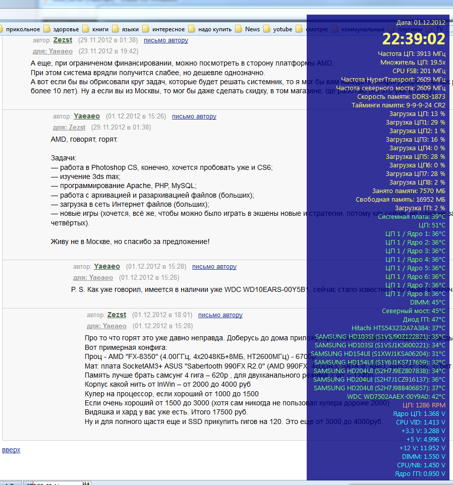Select Свободная память: 16952 МБ line
Screen dimensions: 453x485
(x=401, y=200)
